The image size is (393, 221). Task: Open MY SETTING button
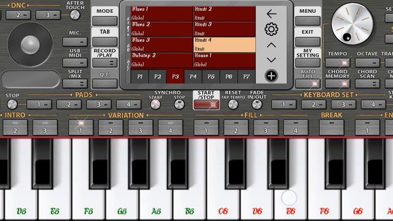[308, 63]
